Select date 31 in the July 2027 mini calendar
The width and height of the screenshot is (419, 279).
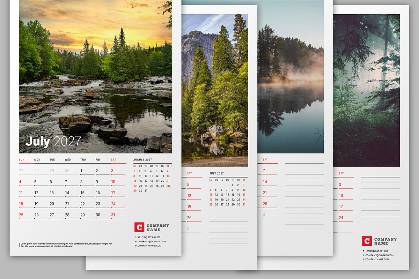(x=244, y=205)
